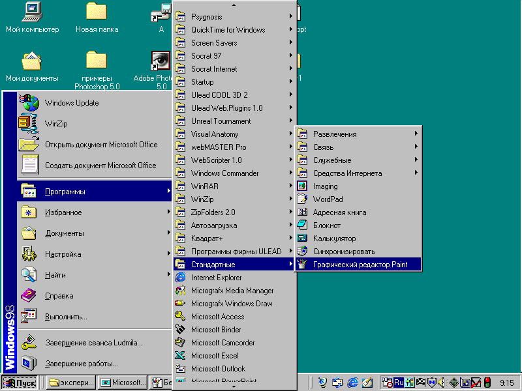Viewport: 522px width, 391px height.
Task: Expand the Связь submenu
Action: pyautogui.click(x=358, y=147)
